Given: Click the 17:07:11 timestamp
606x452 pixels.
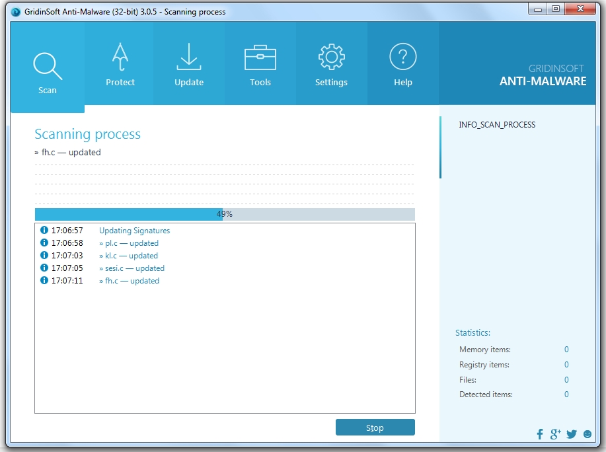Looking at the screenshot, I should 67,281.
